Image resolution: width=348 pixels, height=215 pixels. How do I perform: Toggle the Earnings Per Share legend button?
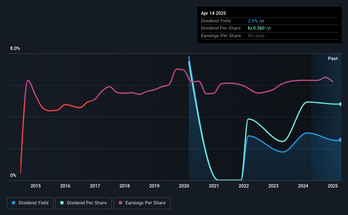tap(142, 203)
